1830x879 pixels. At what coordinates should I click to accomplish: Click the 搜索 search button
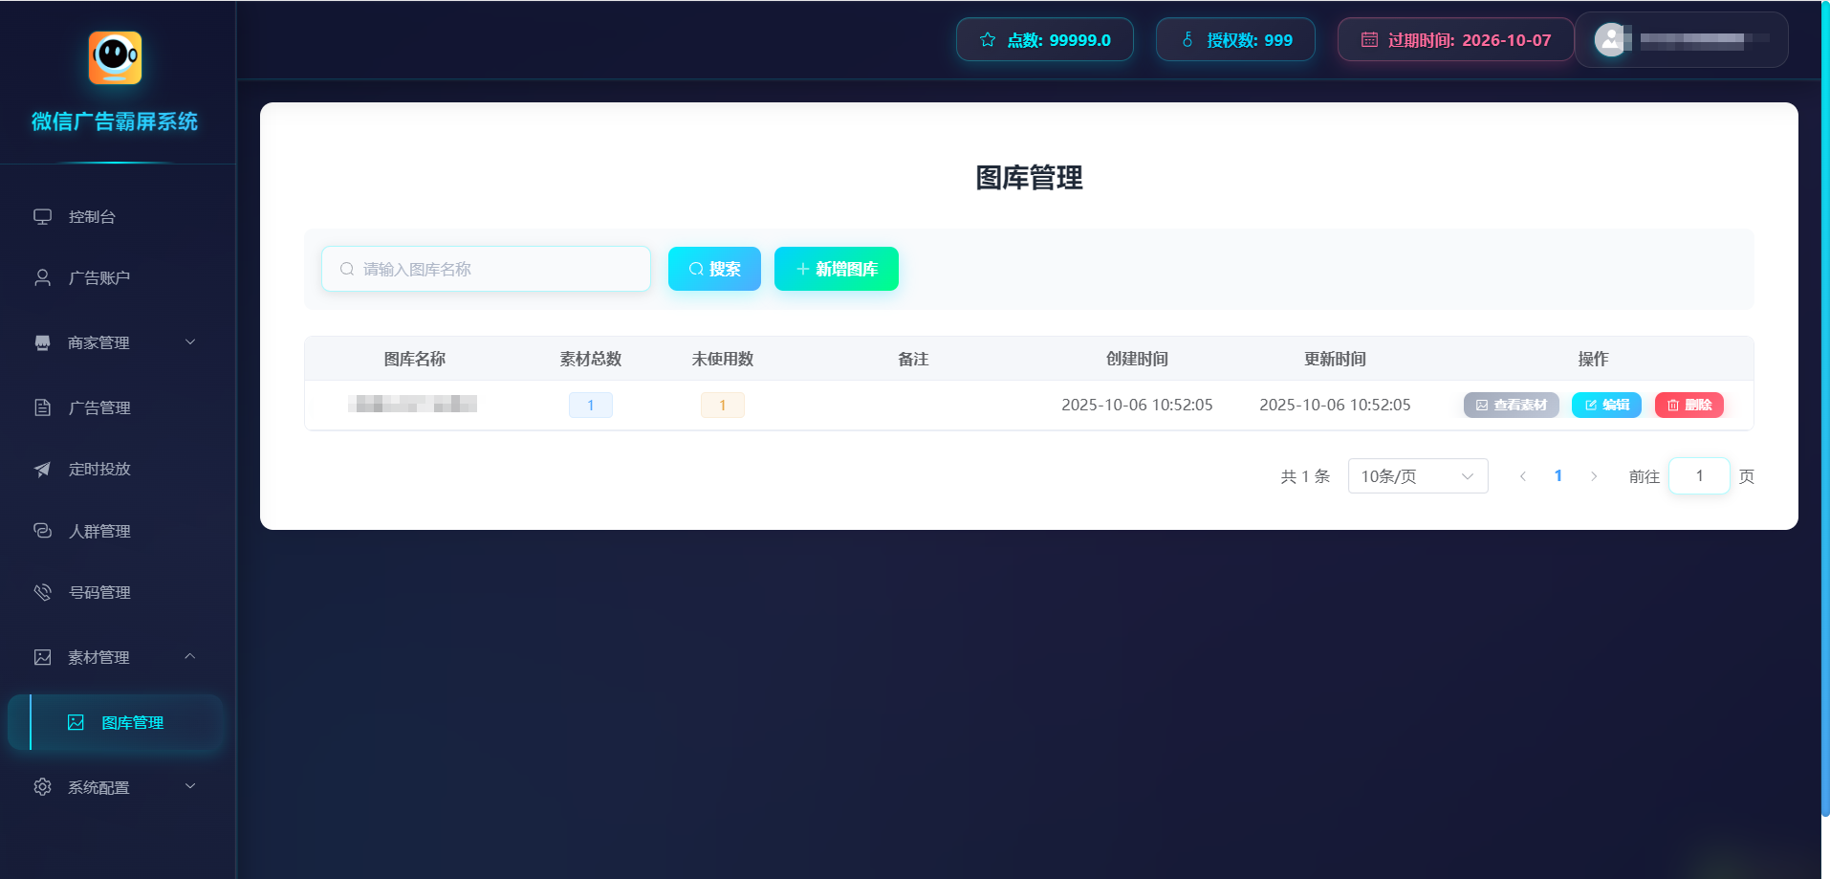(x=714, y=269)
